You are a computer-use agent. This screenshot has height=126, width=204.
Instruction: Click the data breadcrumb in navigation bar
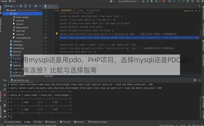tap(12, 1)
